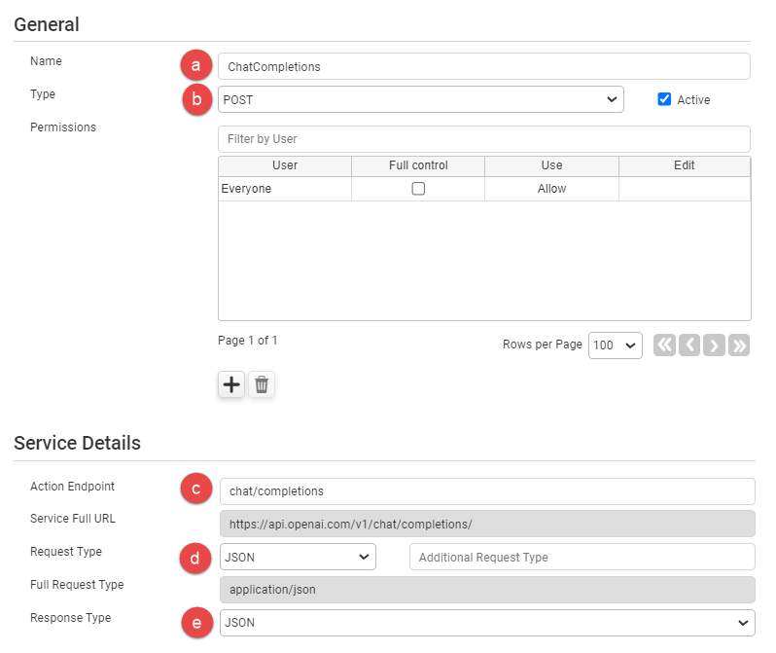
Task: Click the Edit cell for Everyone
Action: tap(685, 189)
